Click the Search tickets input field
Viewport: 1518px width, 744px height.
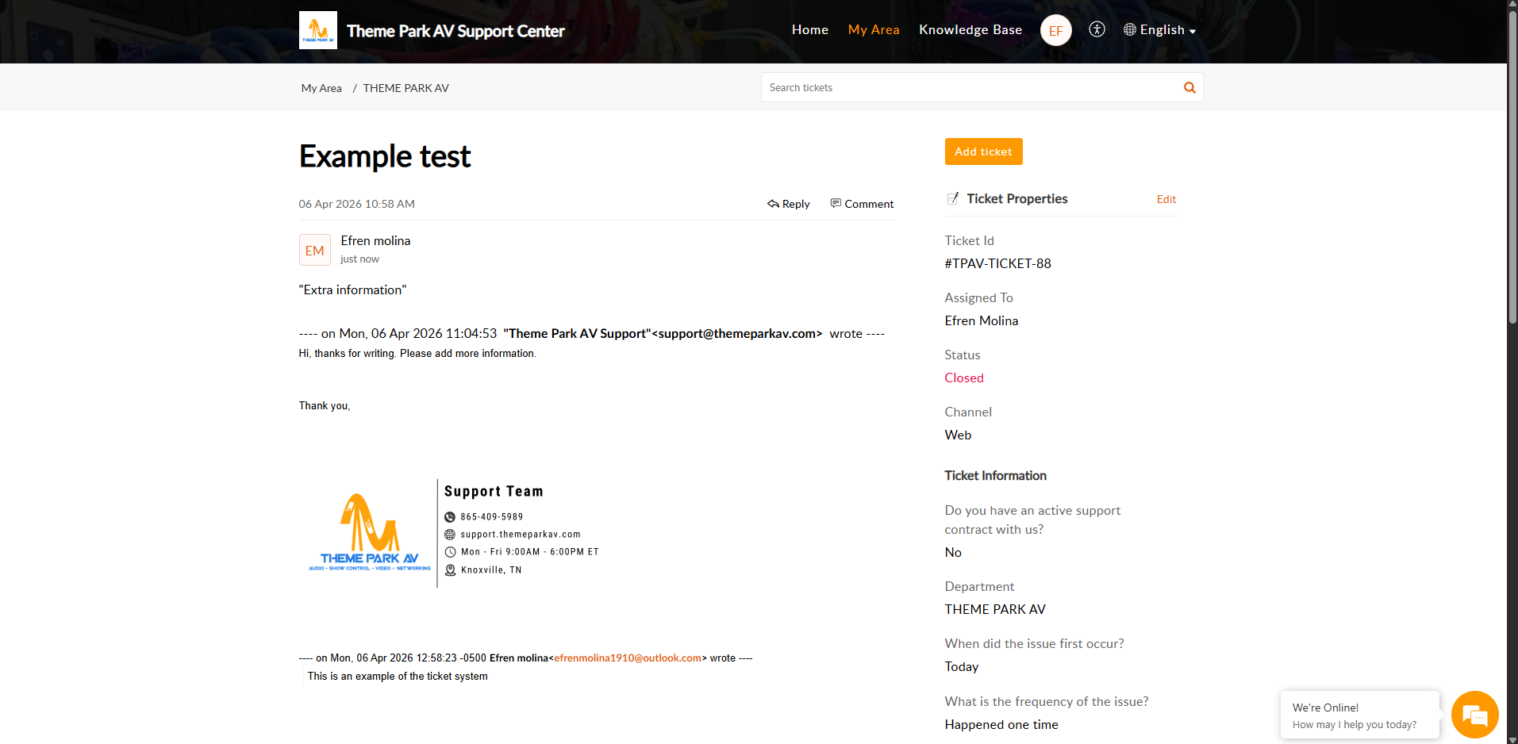click(x=971, y=87)
